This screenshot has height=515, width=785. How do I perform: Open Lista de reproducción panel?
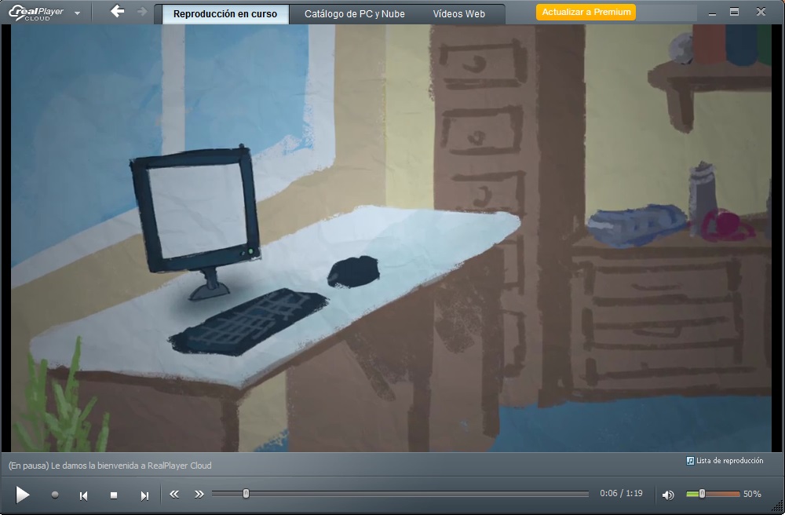[729, 461]
